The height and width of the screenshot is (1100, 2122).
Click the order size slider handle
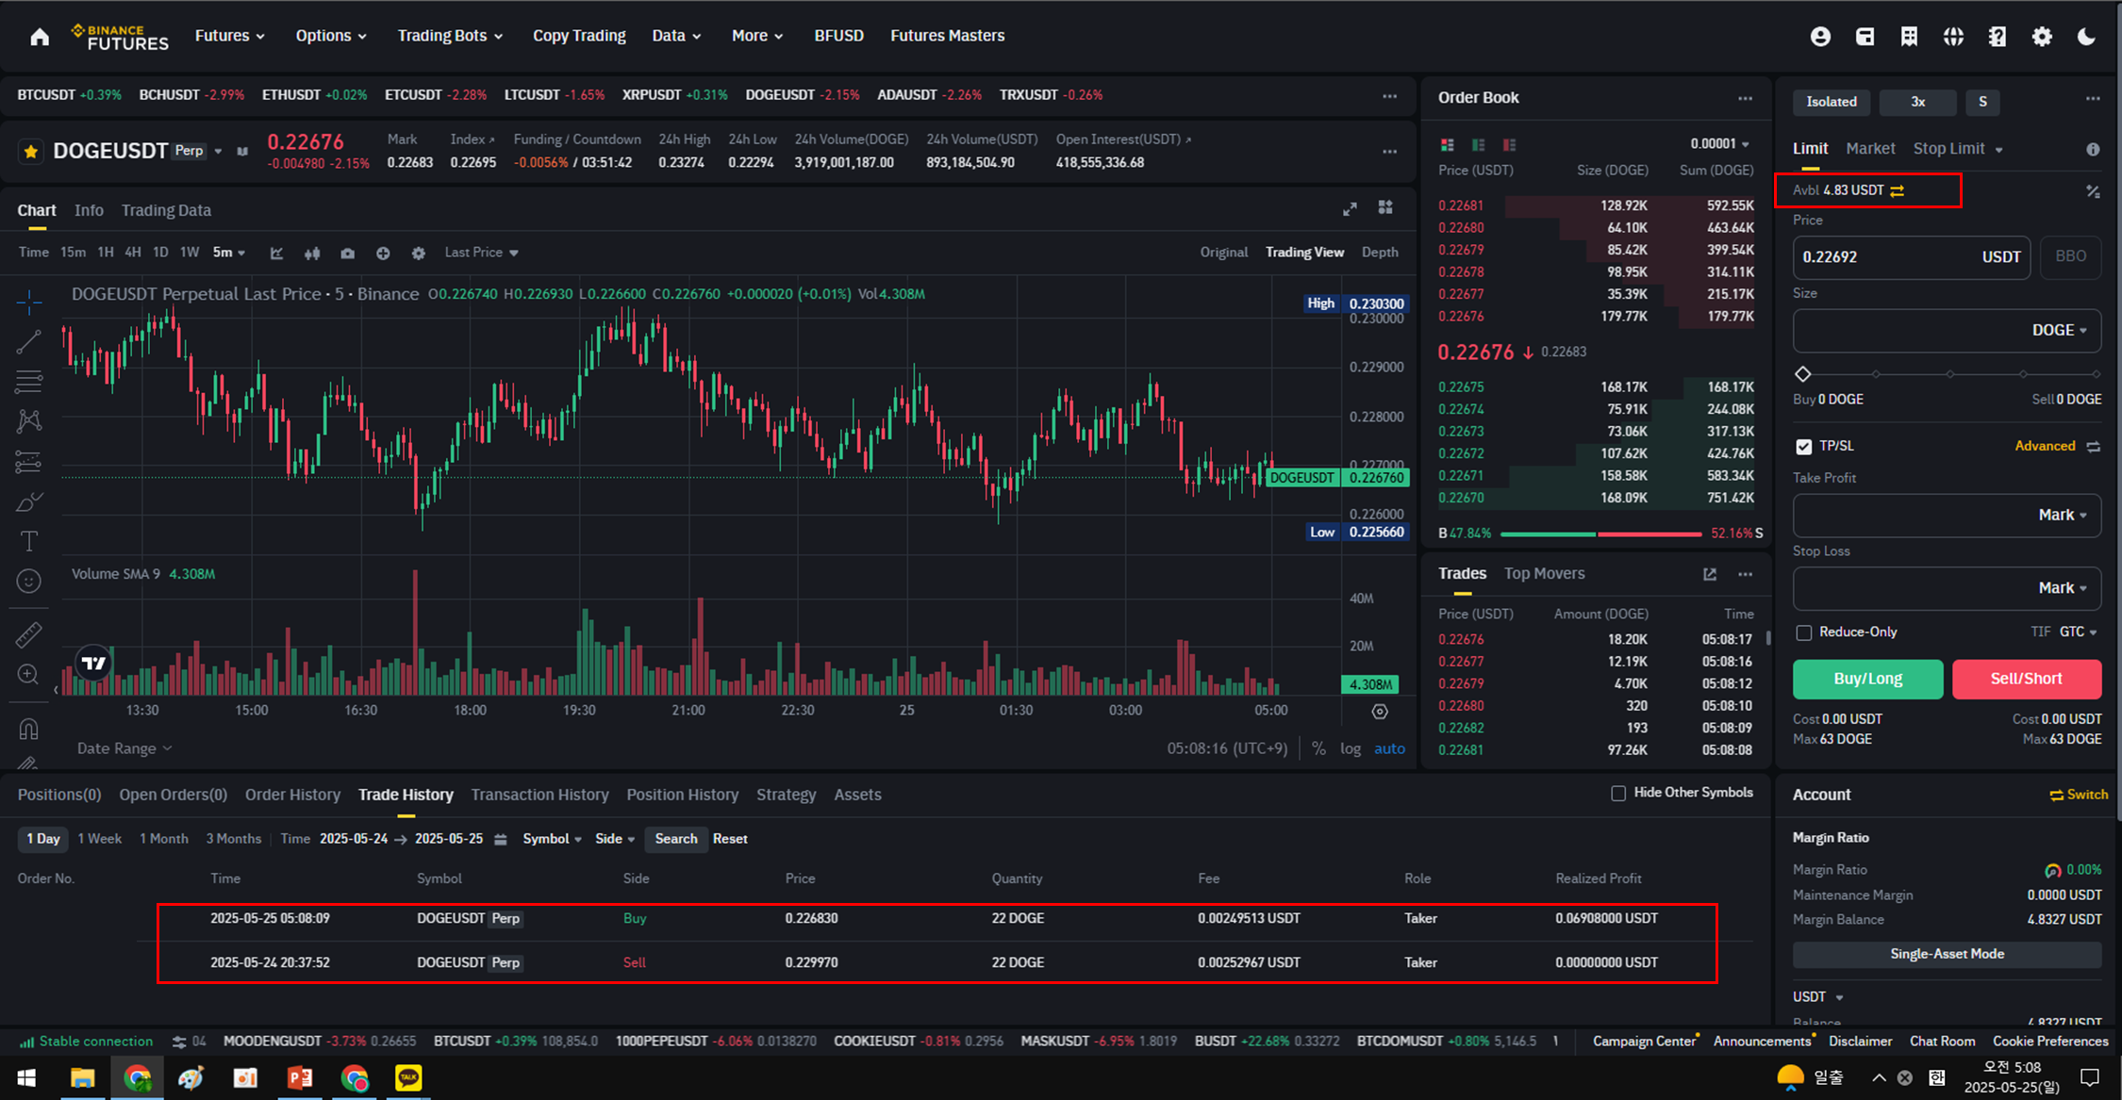(x=1802, y=374)
